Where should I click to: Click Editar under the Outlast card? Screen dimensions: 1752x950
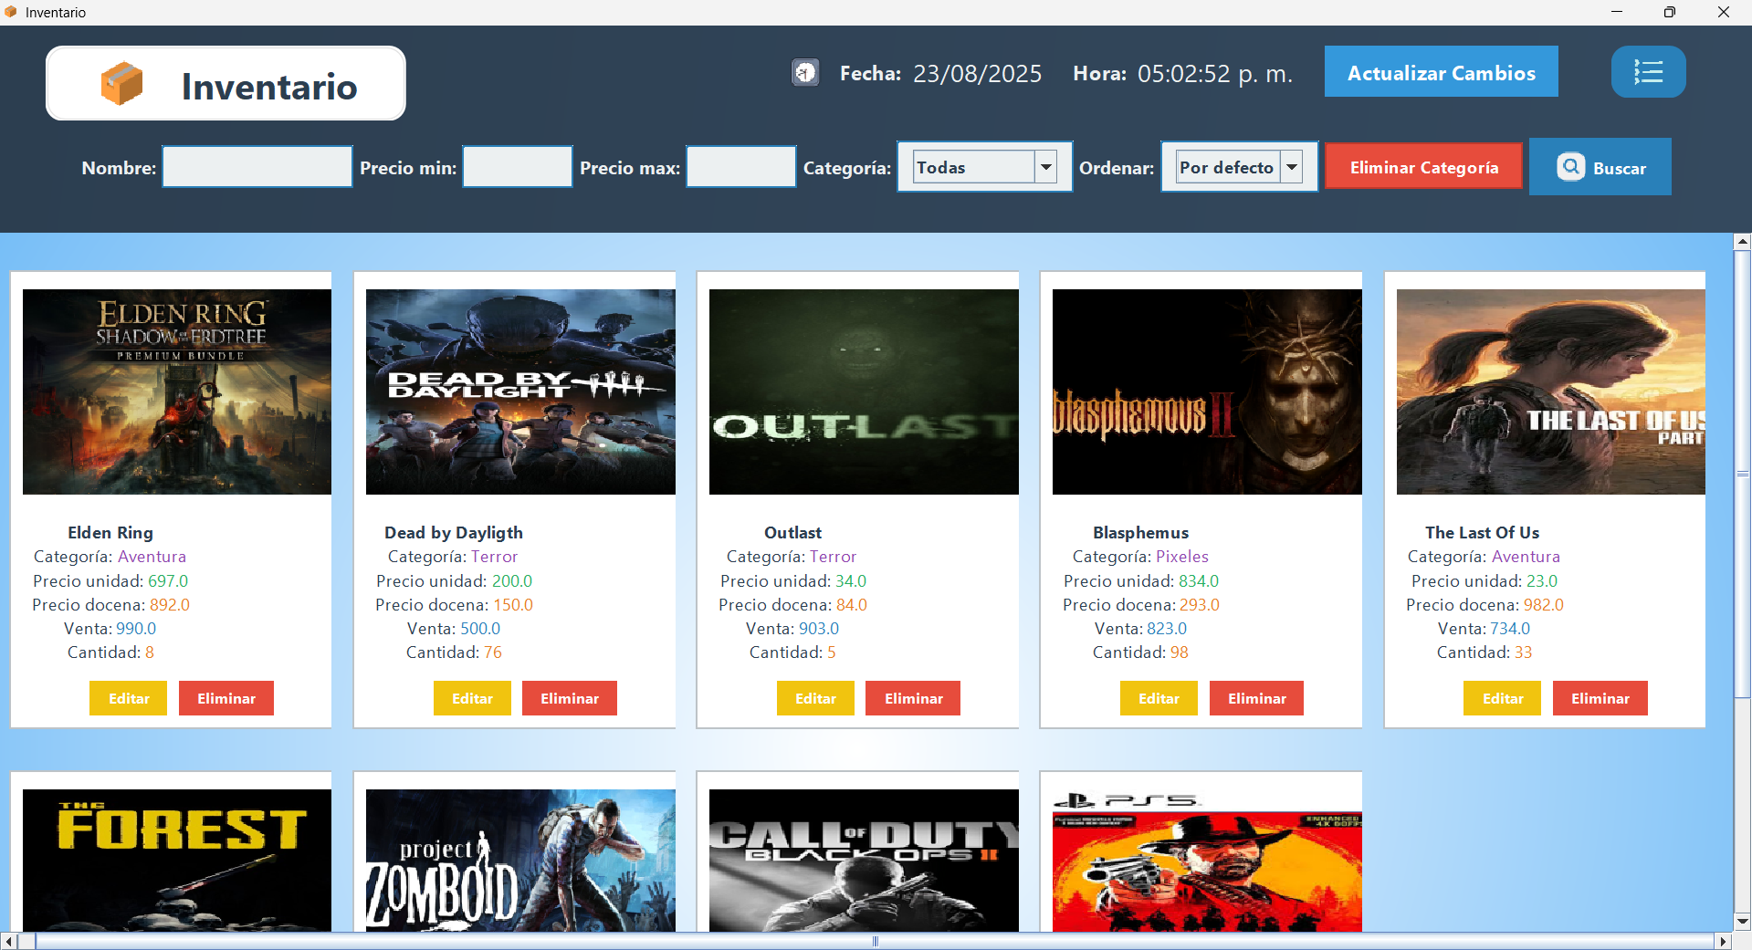point(815,698)
